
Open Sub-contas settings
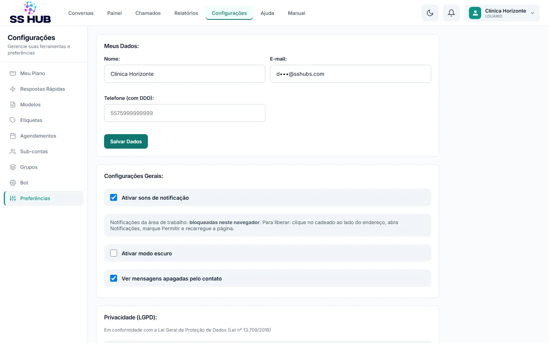click(x=44, y=151)
